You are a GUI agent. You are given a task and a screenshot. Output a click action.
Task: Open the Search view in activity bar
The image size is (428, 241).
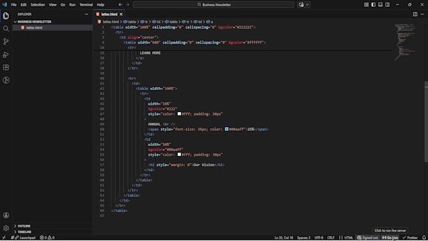coord(6,29)
